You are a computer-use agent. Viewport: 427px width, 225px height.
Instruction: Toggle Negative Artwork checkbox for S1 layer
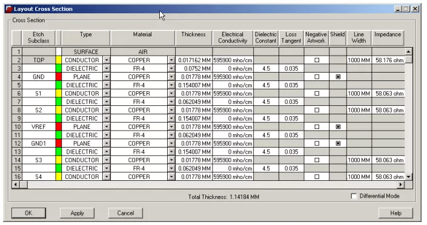(317, 93)
